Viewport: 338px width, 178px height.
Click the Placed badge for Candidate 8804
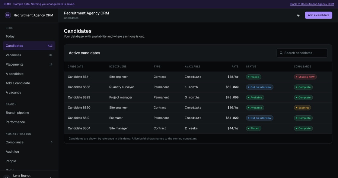point(253,128)
